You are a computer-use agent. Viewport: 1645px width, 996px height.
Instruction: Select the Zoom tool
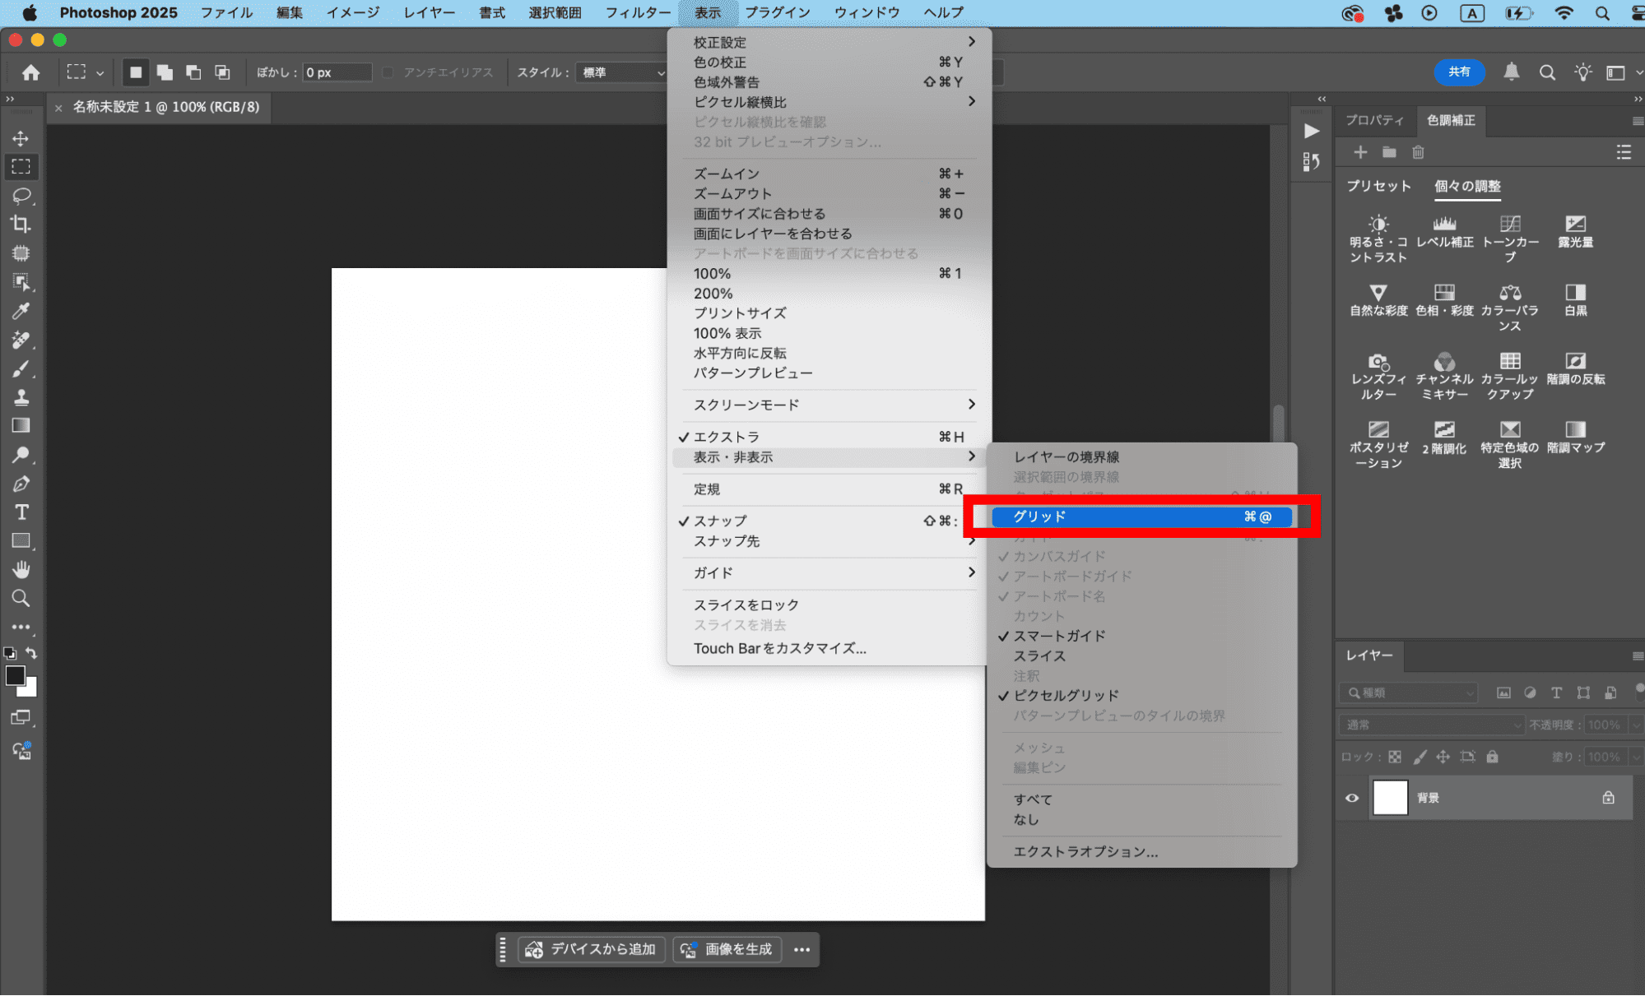[21, 599]
